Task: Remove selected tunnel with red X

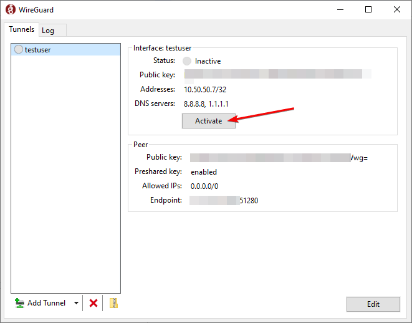Action: coord(93,303)
